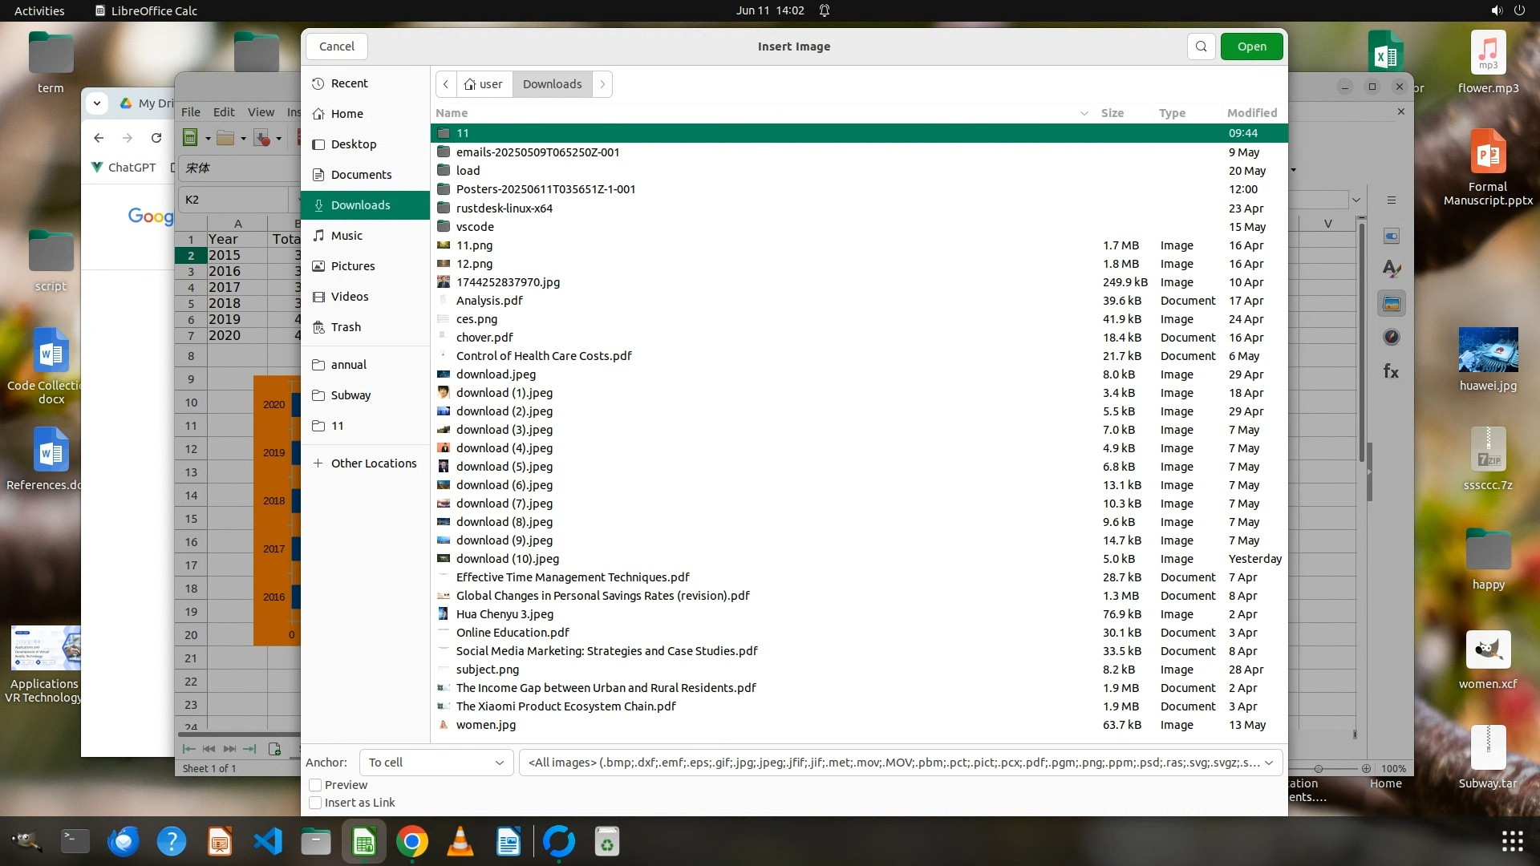Click the Name column sort arrow
Screen dimensions: 1540x866
1084,113
